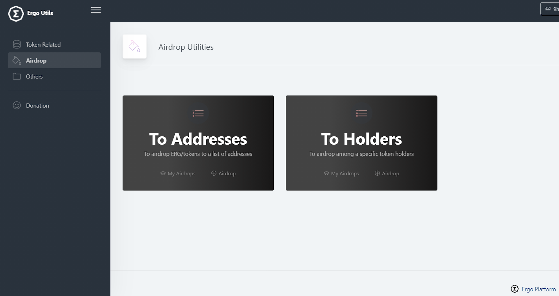This screenshot has height=296, width=559.
Task: Click the Ergo Utils brand text
Action: click(40, 13)
